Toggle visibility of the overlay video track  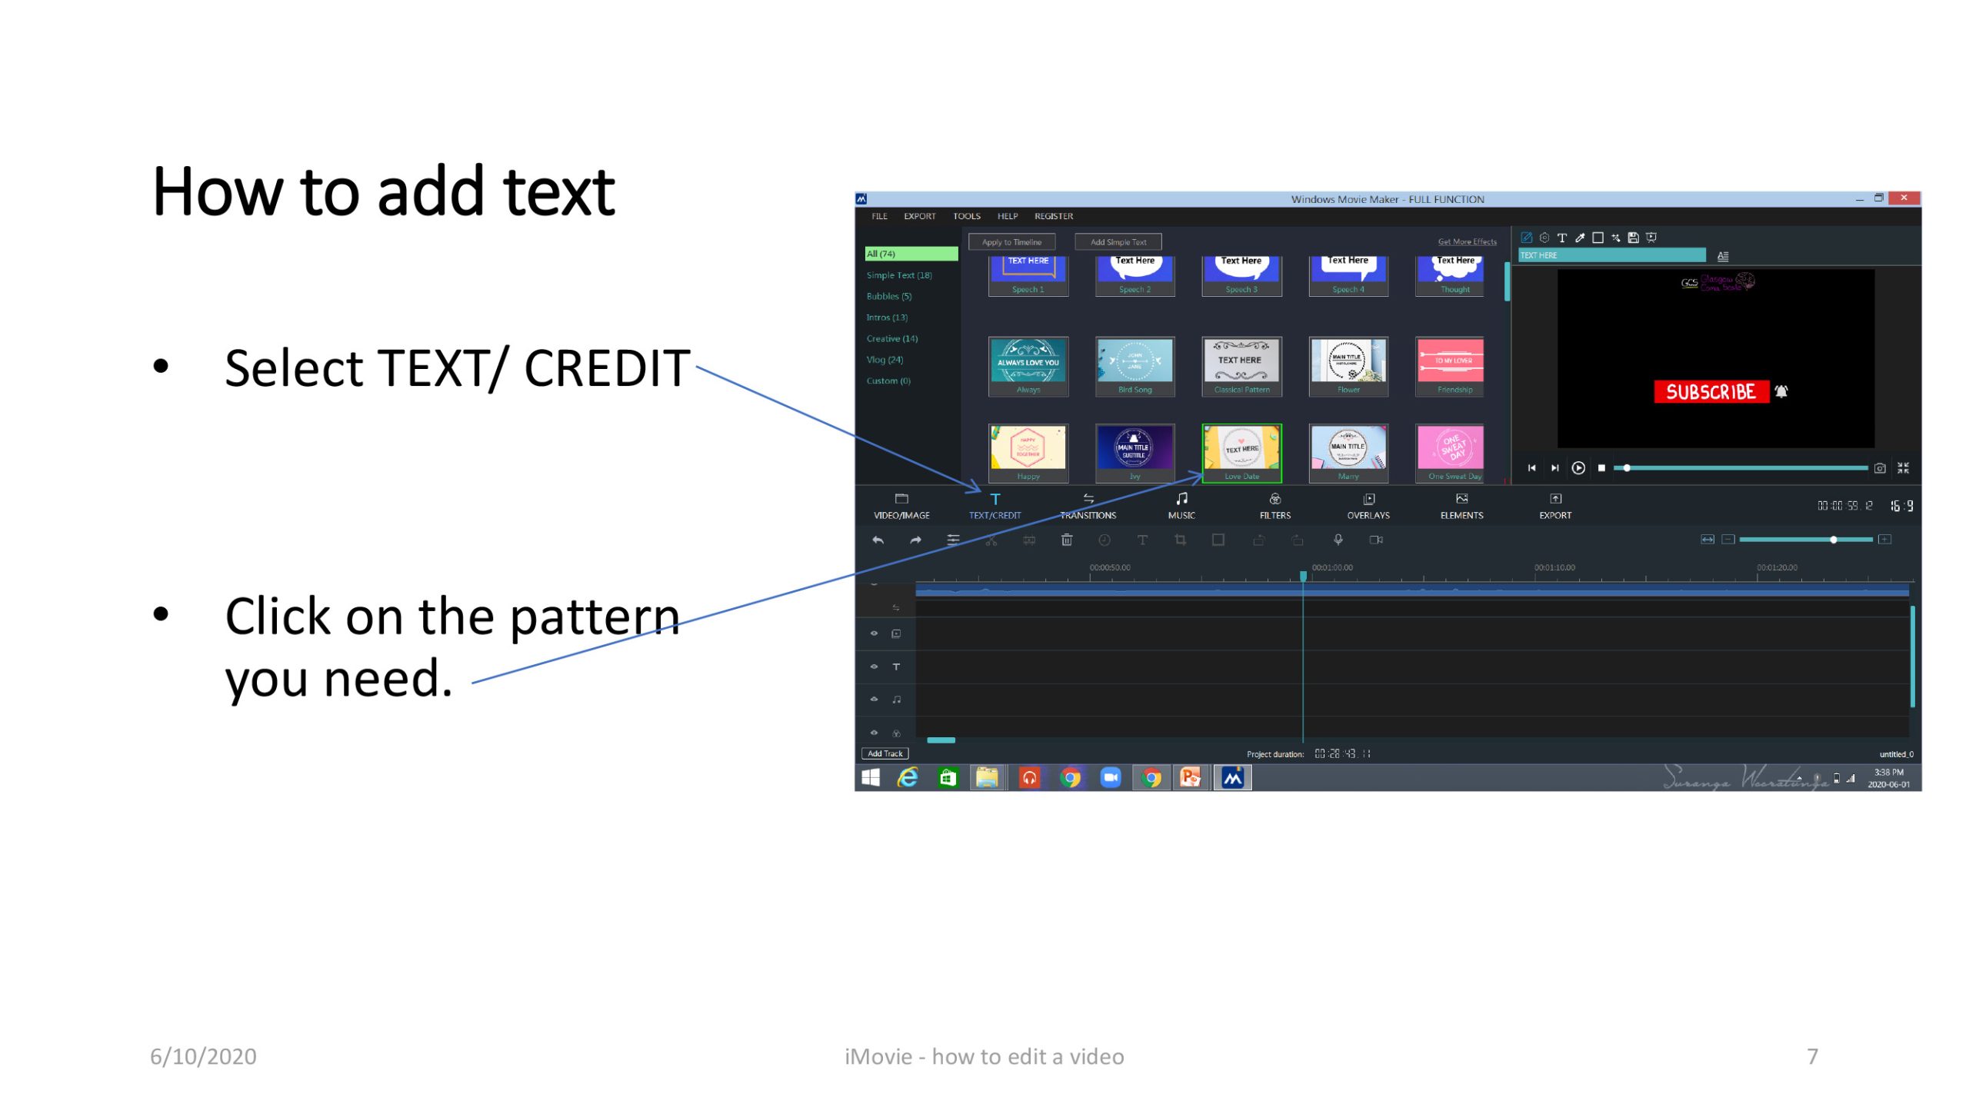pyautogui.click(x=874, y=633)
